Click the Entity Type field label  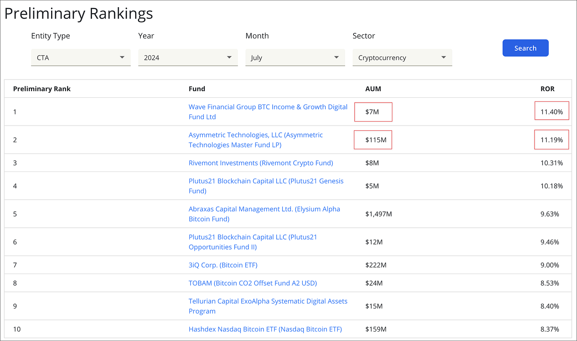pos(51,36)
